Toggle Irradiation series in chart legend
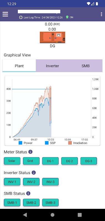 (78, 143)
